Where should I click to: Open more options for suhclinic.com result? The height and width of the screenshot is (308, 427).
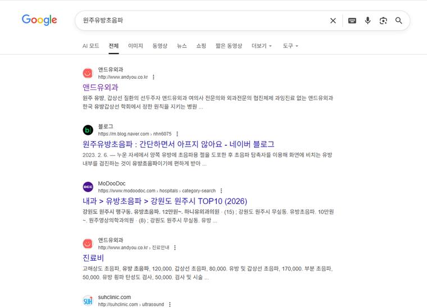coord(170,305)
